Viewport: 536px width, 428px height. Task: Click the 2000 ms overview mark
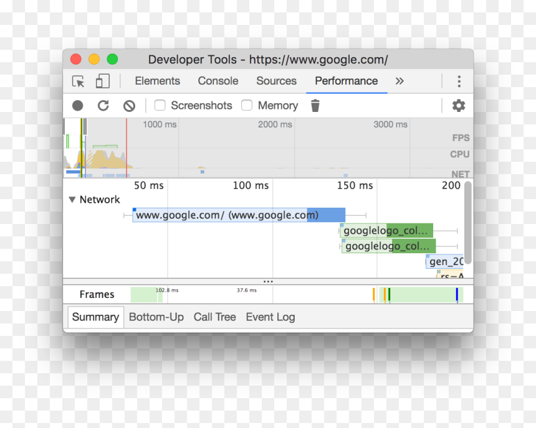coord(275,124)
